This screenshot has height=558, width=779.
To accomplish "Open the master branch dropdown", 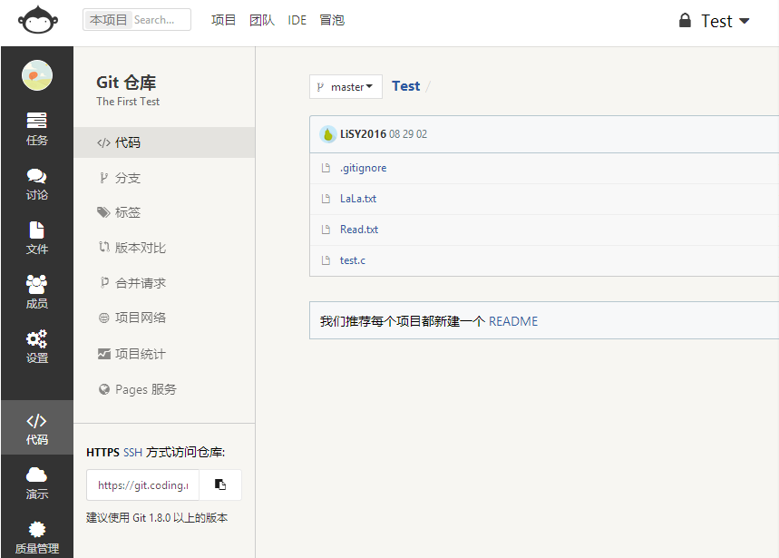I will [x=346, y=87].
